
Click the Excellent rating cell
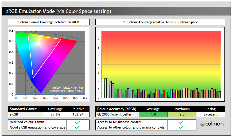click(x=210, y=114)
